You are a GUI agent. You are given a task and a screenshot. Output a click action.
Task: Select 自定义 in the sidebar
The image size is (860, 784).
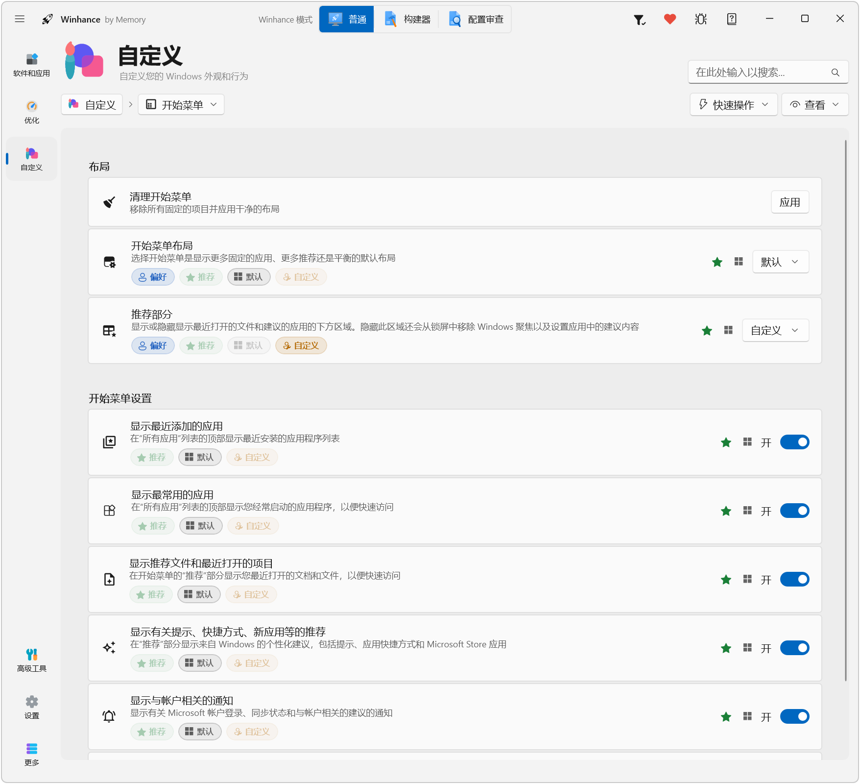pos(32,159)
